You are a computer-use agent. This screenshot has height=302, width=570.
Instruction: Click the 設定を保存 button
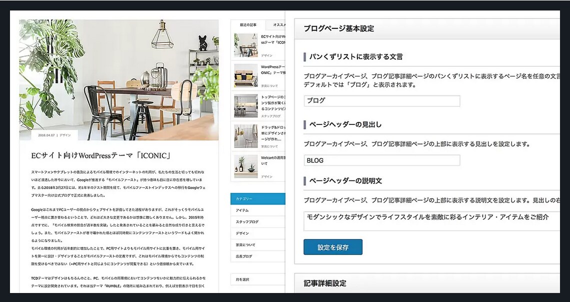click(333, 247)
